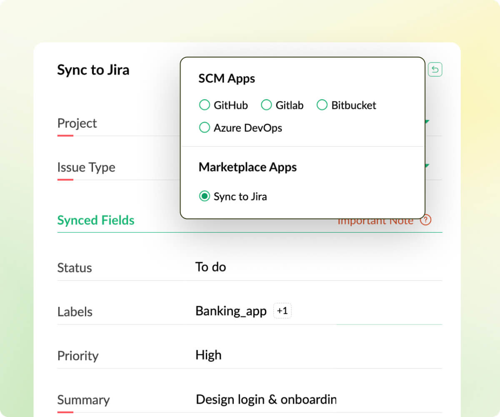Select Sync to Jira marketplace app radio
The height and width of the screenshot is (417, 500).
pyautogui.click(x=204, y=196)
